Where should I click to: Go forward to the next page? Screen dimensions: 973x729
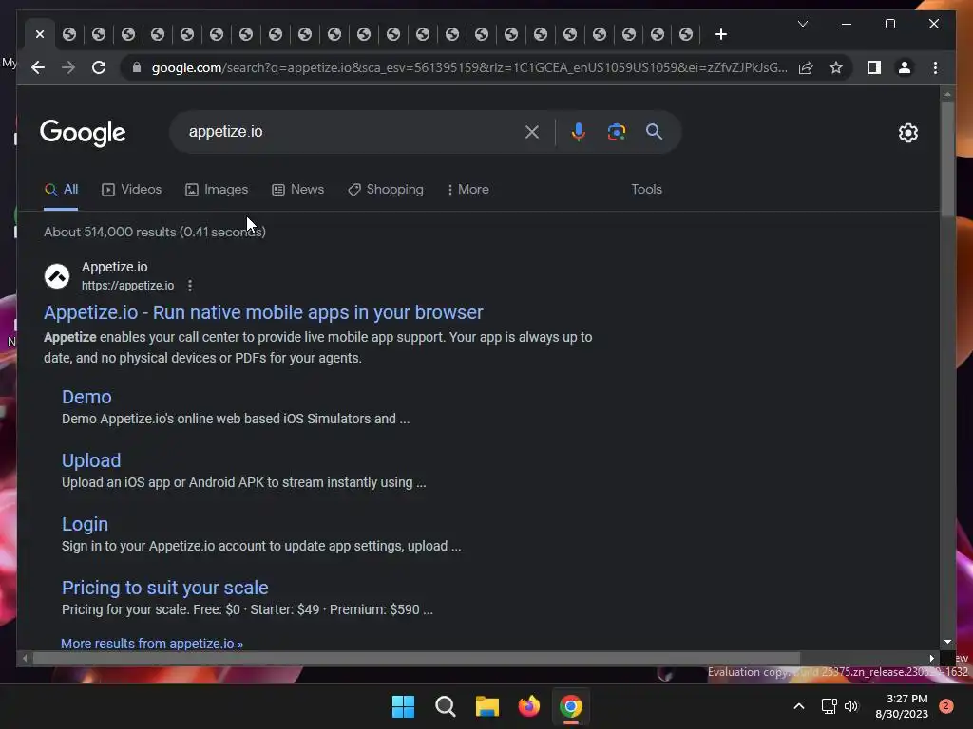(x=68, y=67)
